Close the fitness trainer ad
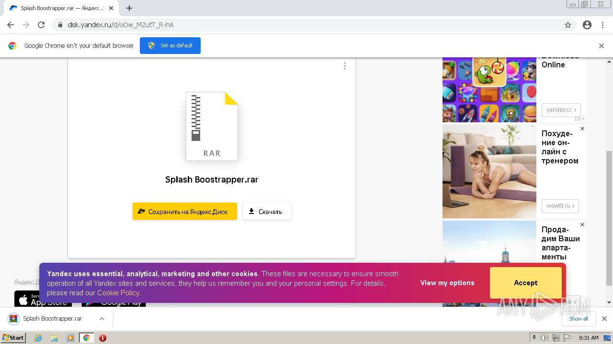This screenshot has width=613, height=344. tap(582, 129)
